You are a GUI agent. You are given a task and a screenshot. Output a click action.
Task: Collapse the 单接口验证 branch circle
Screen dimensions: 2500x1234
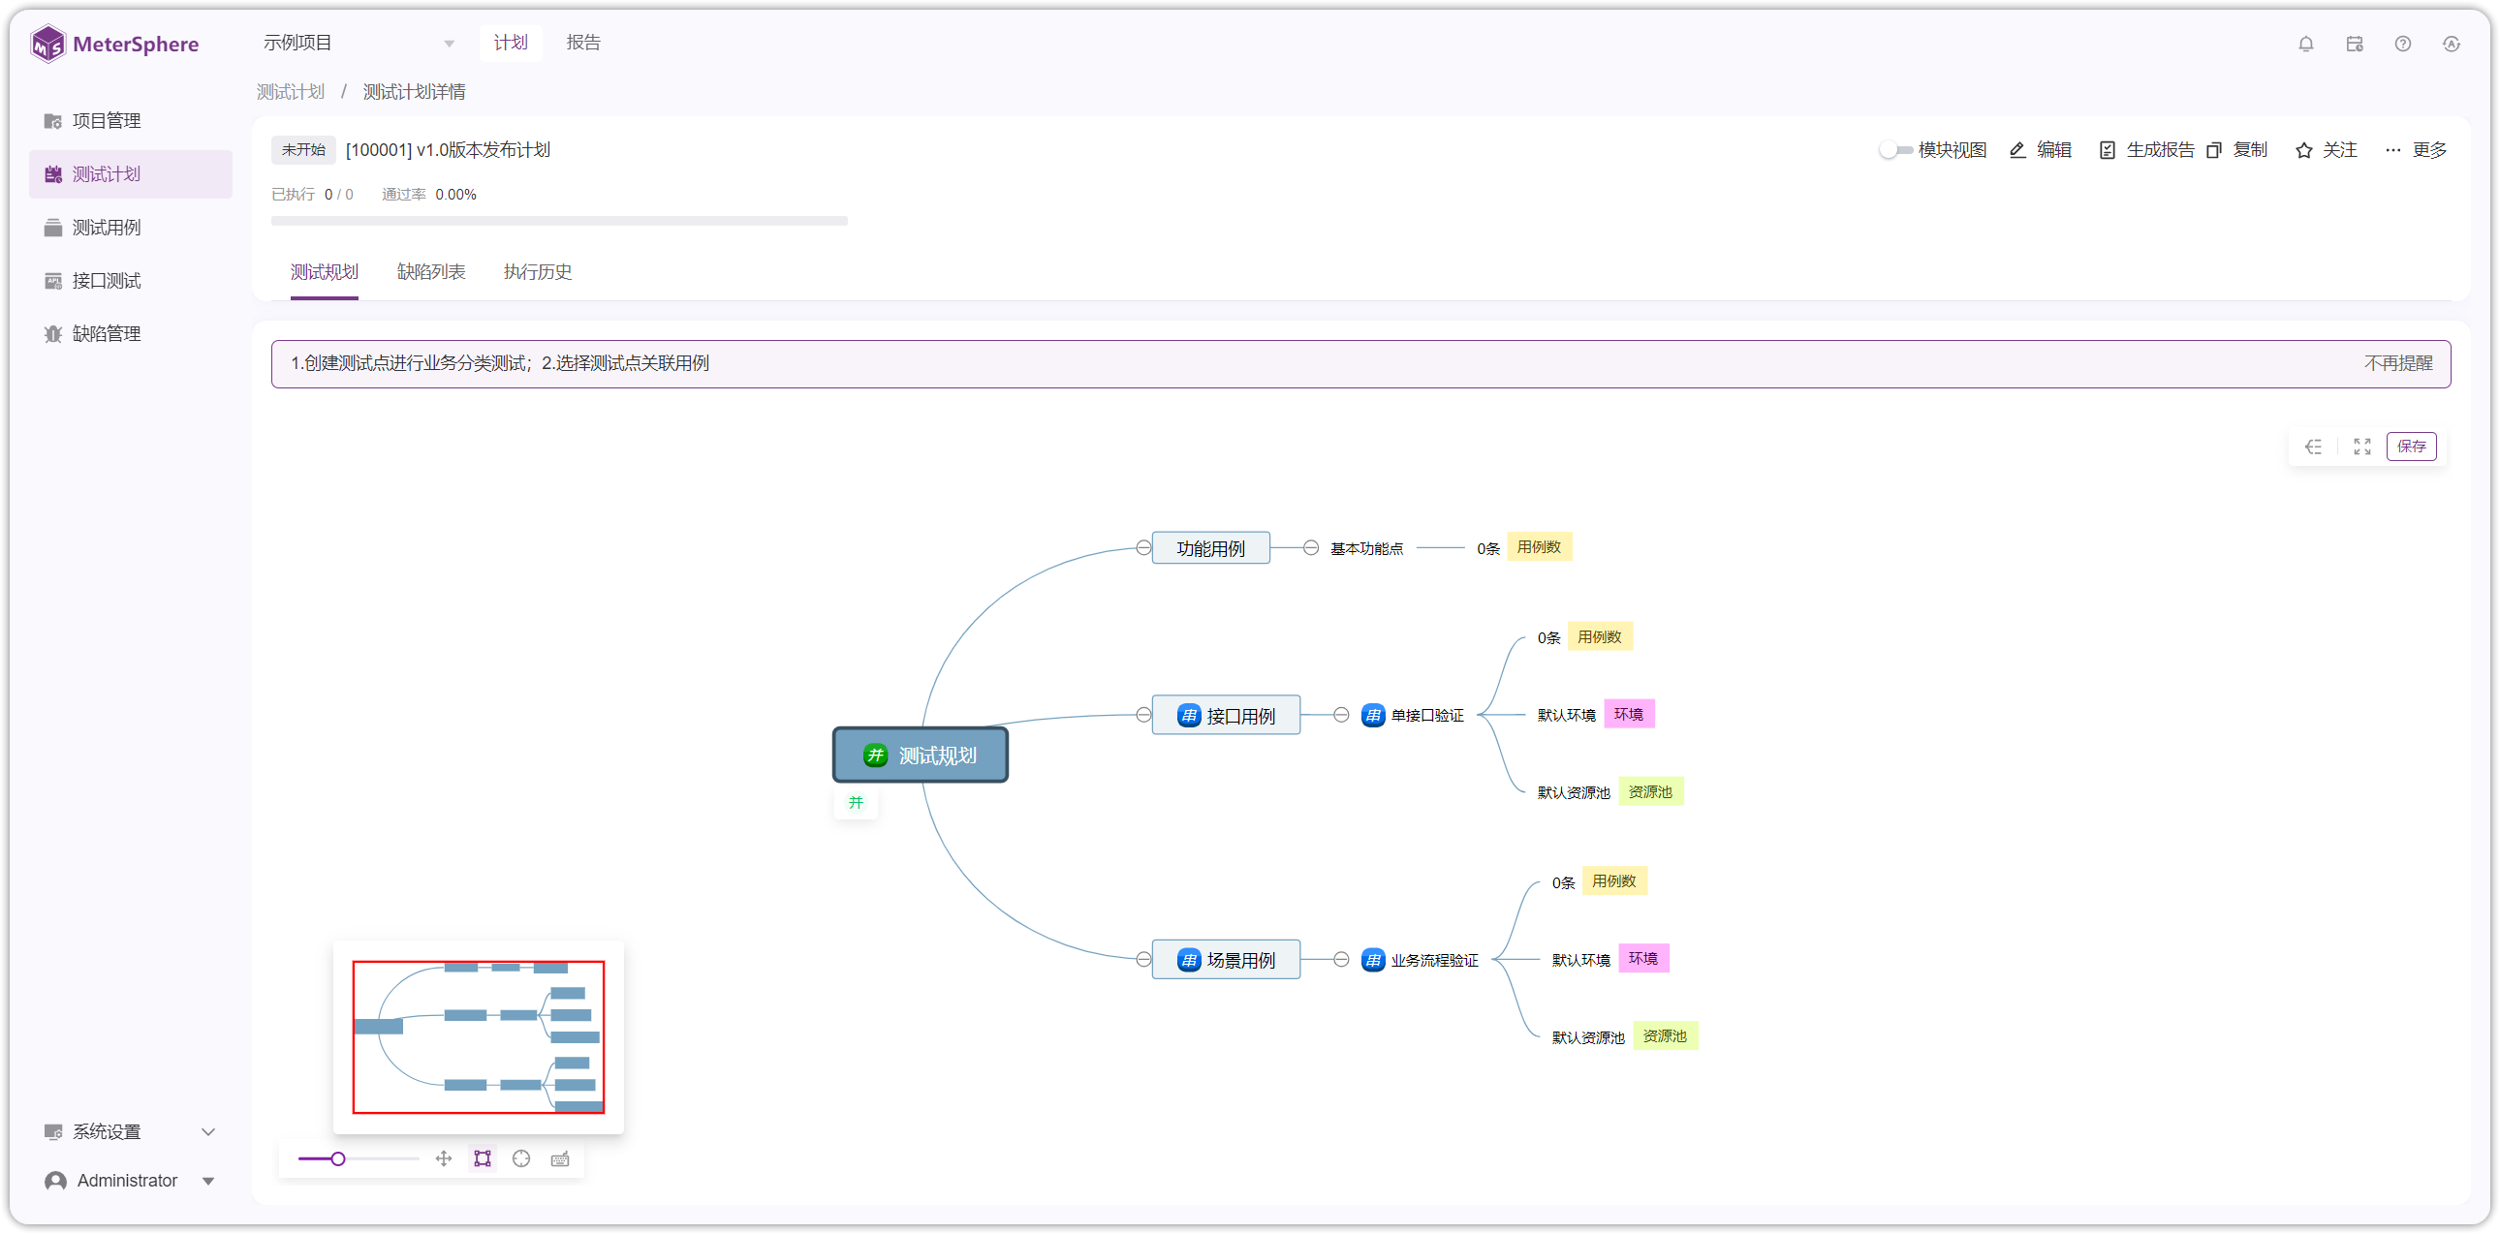(1341, 715)
